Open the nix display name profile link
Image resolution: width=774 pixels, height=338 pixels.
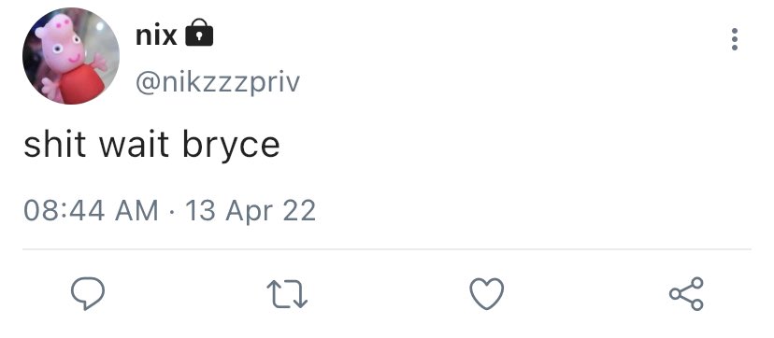[x=156, y=35]
